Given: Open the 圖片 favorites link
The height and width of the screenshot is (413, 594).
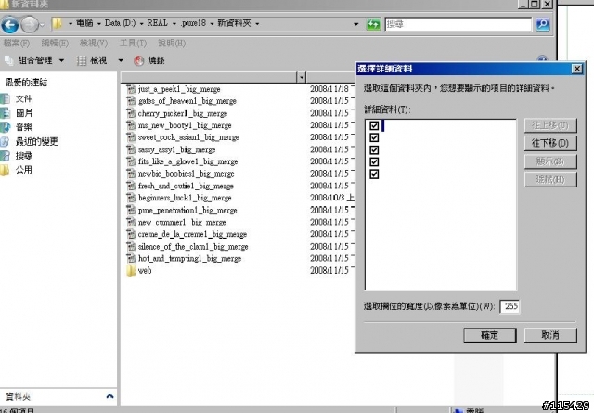Looking at the screenshot, I should click(24, 113).
